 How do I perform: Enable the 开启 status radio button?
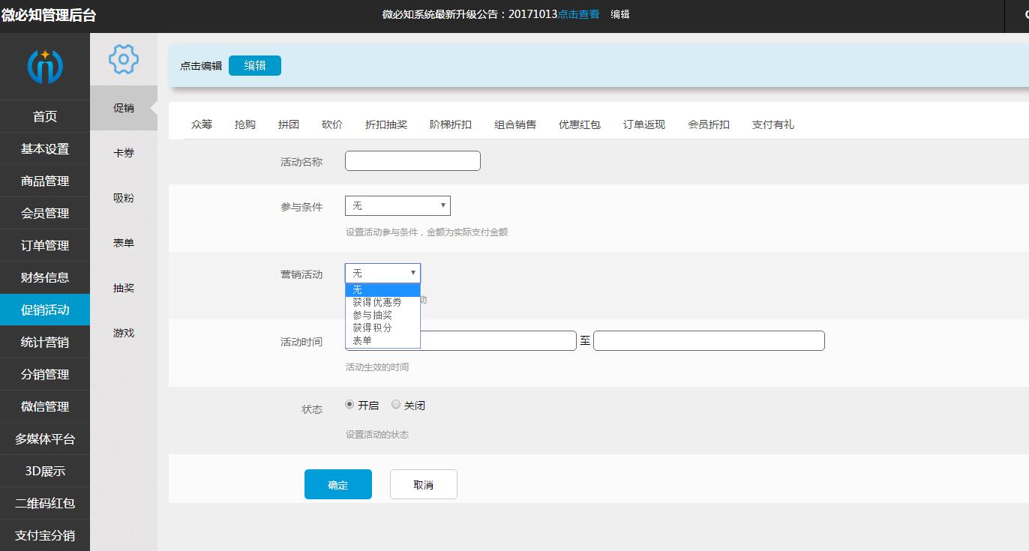[349, 404]
